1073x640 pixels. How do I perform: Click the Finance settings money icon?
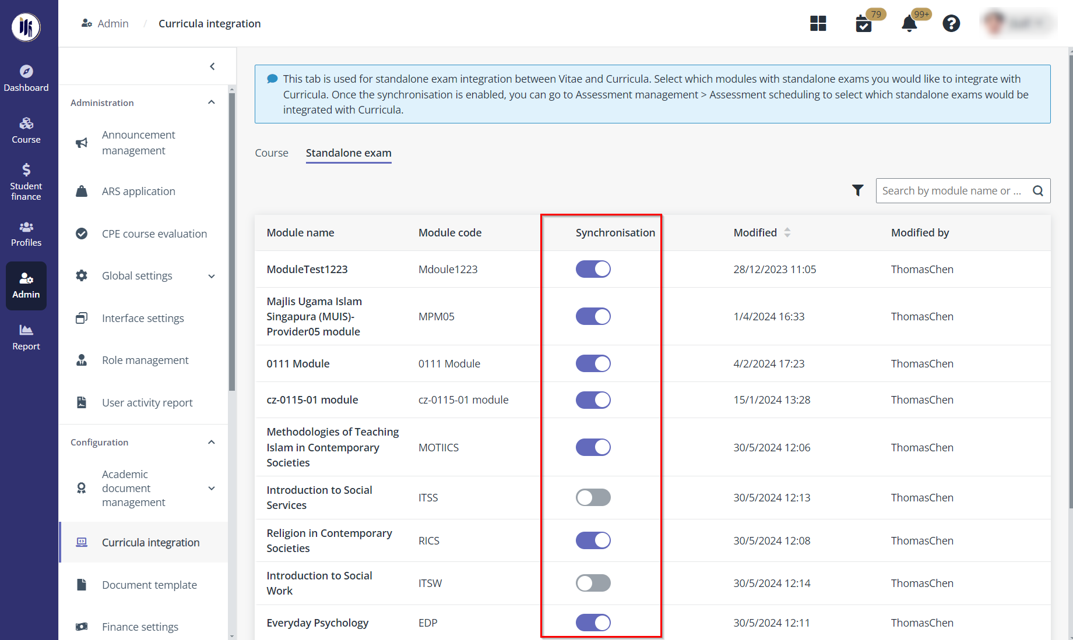point(82,627)
